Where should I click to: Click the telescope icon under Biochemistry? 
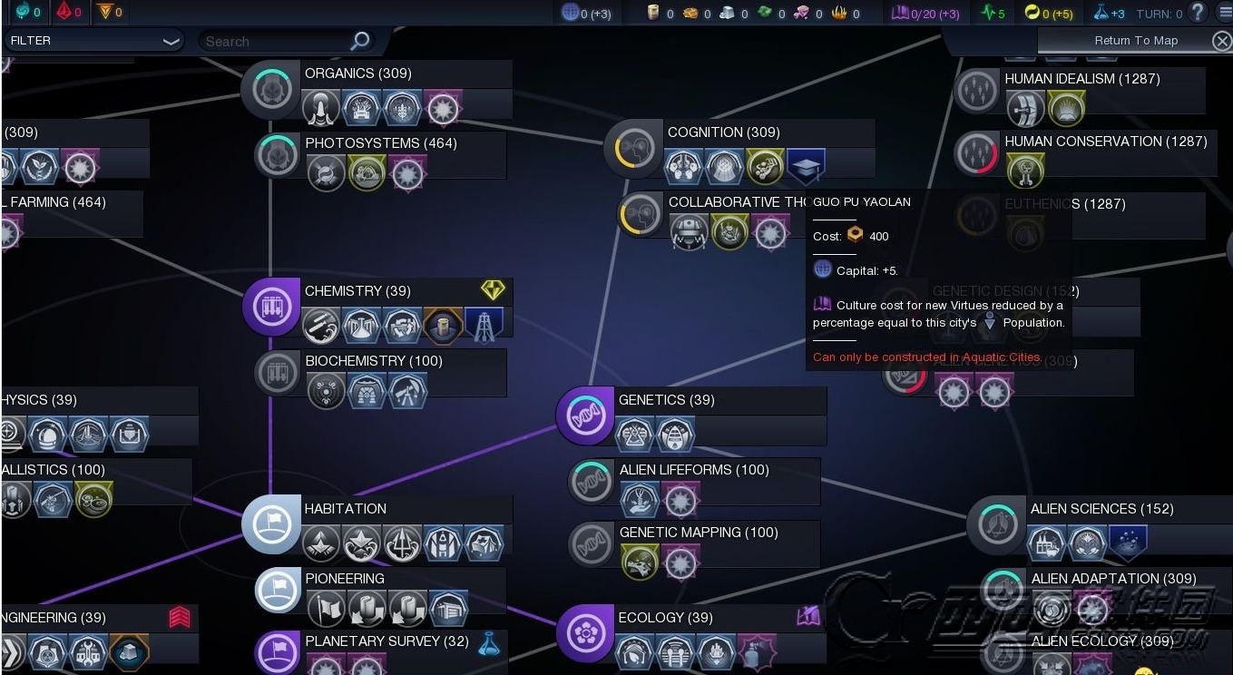coord(406,391)
